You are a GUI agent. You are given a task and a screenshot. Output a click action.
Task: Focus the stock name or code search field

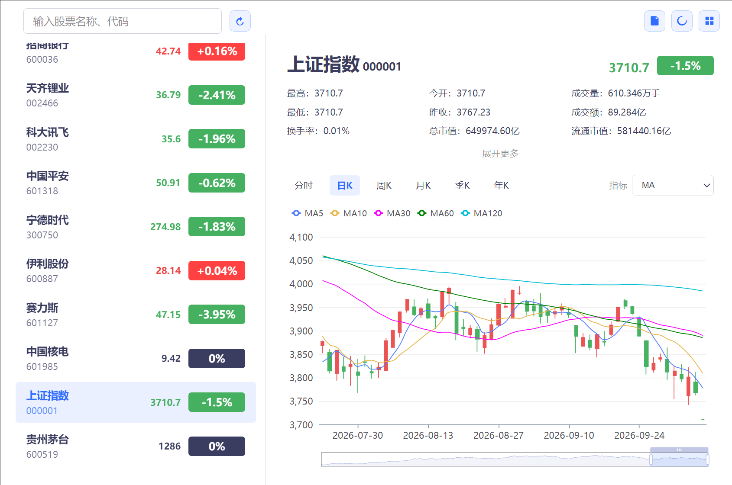pos(123,21)
